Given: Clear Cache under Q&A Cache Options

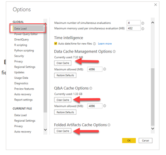Looking at the screenshot, I should (x=63, y=100).
